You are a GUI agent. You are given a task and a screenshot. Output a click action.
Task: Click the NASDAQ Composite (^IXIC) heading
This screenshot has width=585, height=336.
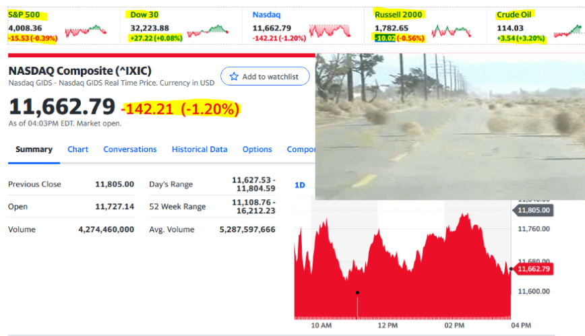pos(80,71)
